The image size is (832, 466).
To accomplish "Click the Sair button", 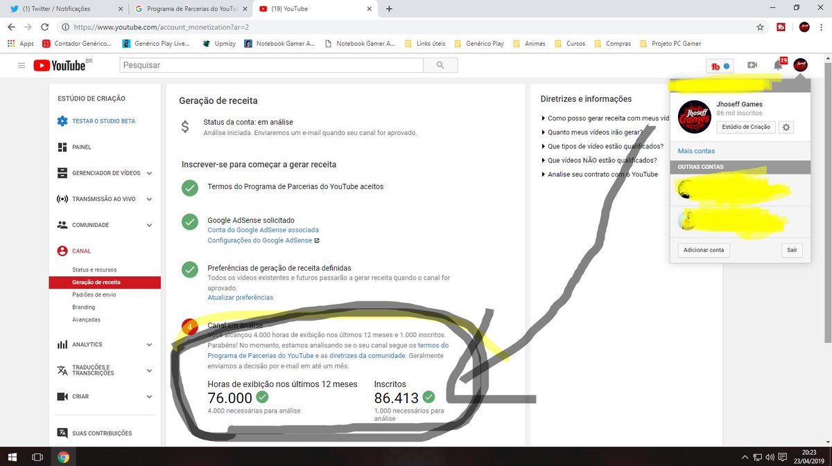I will (x=792, y=250).
